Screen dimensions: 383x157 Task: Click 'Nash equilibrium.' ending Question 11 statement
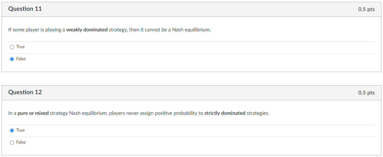pos(191,30)
